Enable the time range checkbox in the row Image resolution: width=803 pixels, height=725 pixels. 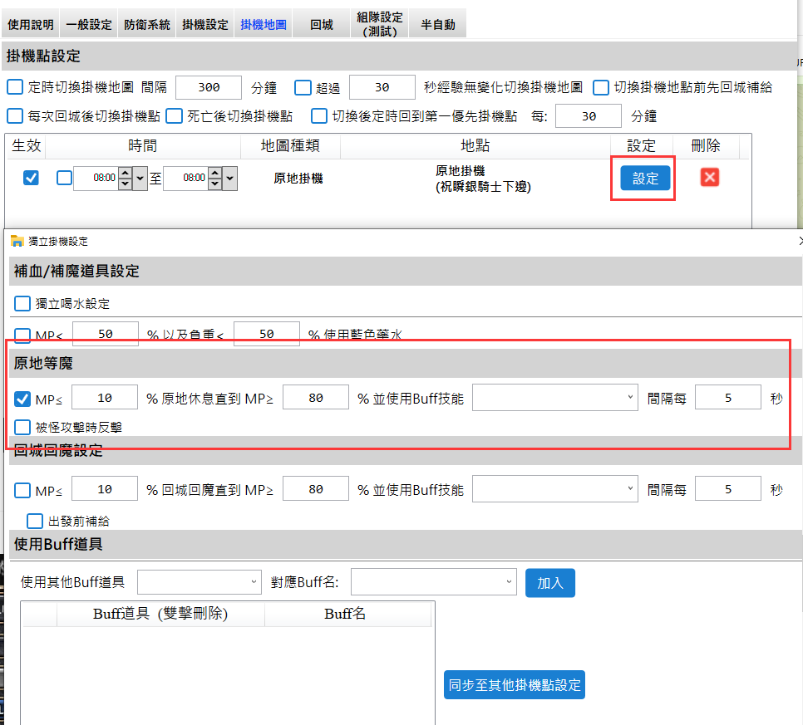(x=64, y=178)
